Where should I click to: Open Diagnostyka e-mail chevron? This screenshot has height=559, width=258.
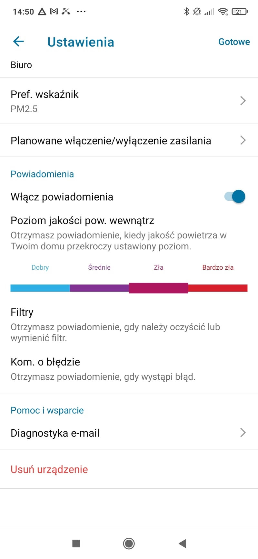point(243,433)
